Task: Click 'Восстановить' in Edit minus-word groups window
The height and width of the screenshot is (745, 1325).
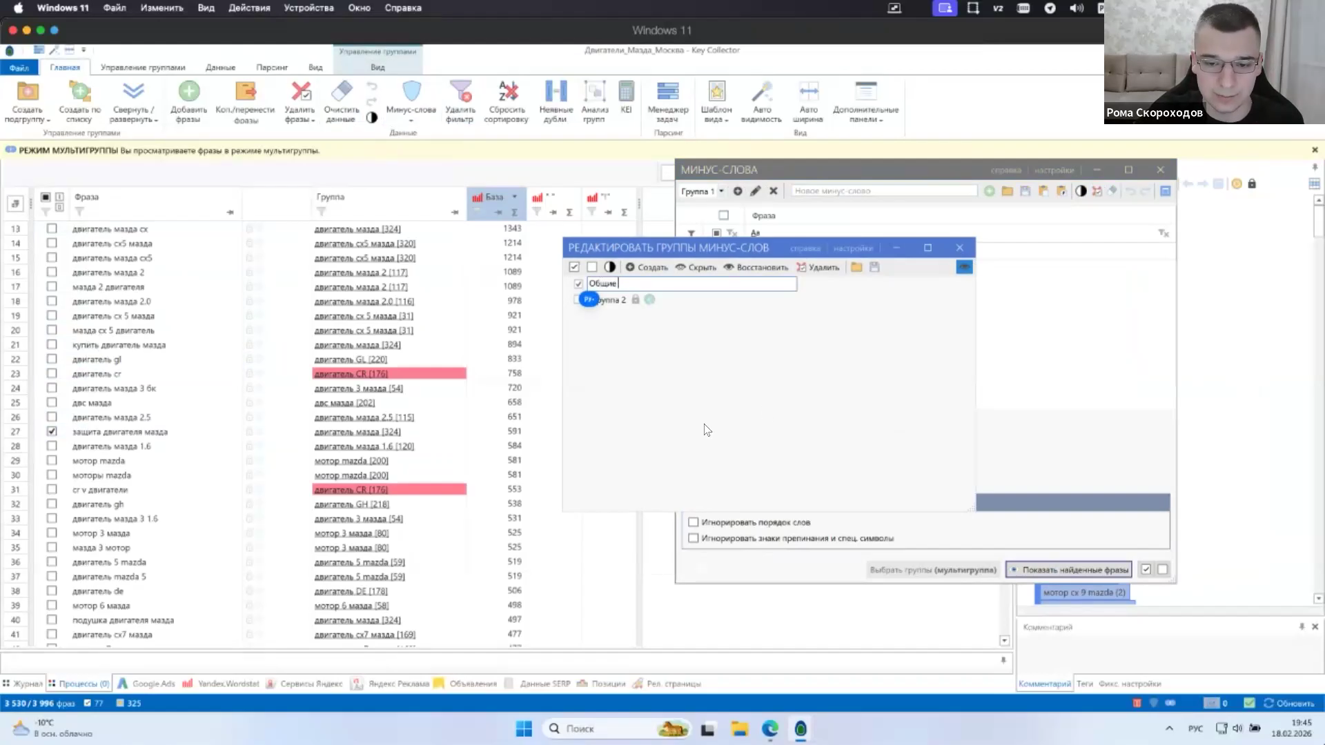Action: tap(756, 267)
